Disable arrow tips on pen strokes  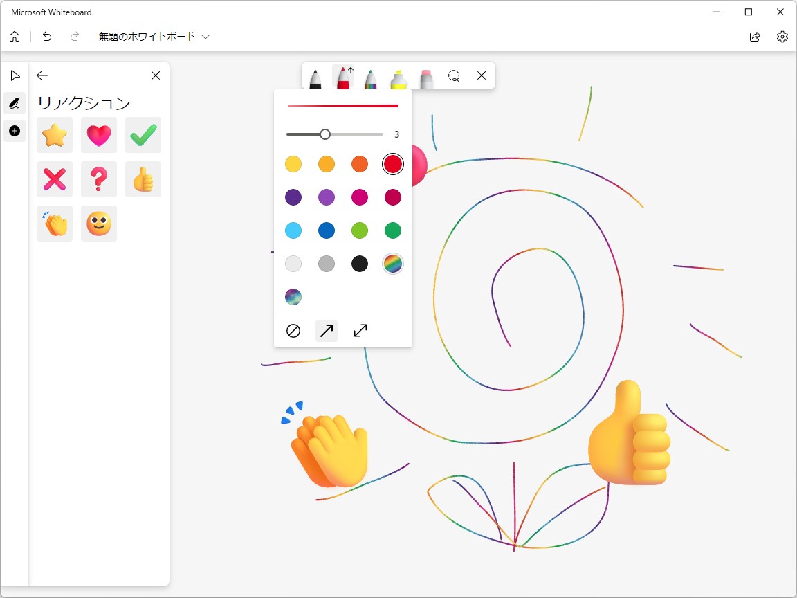(x=293, y=331)
